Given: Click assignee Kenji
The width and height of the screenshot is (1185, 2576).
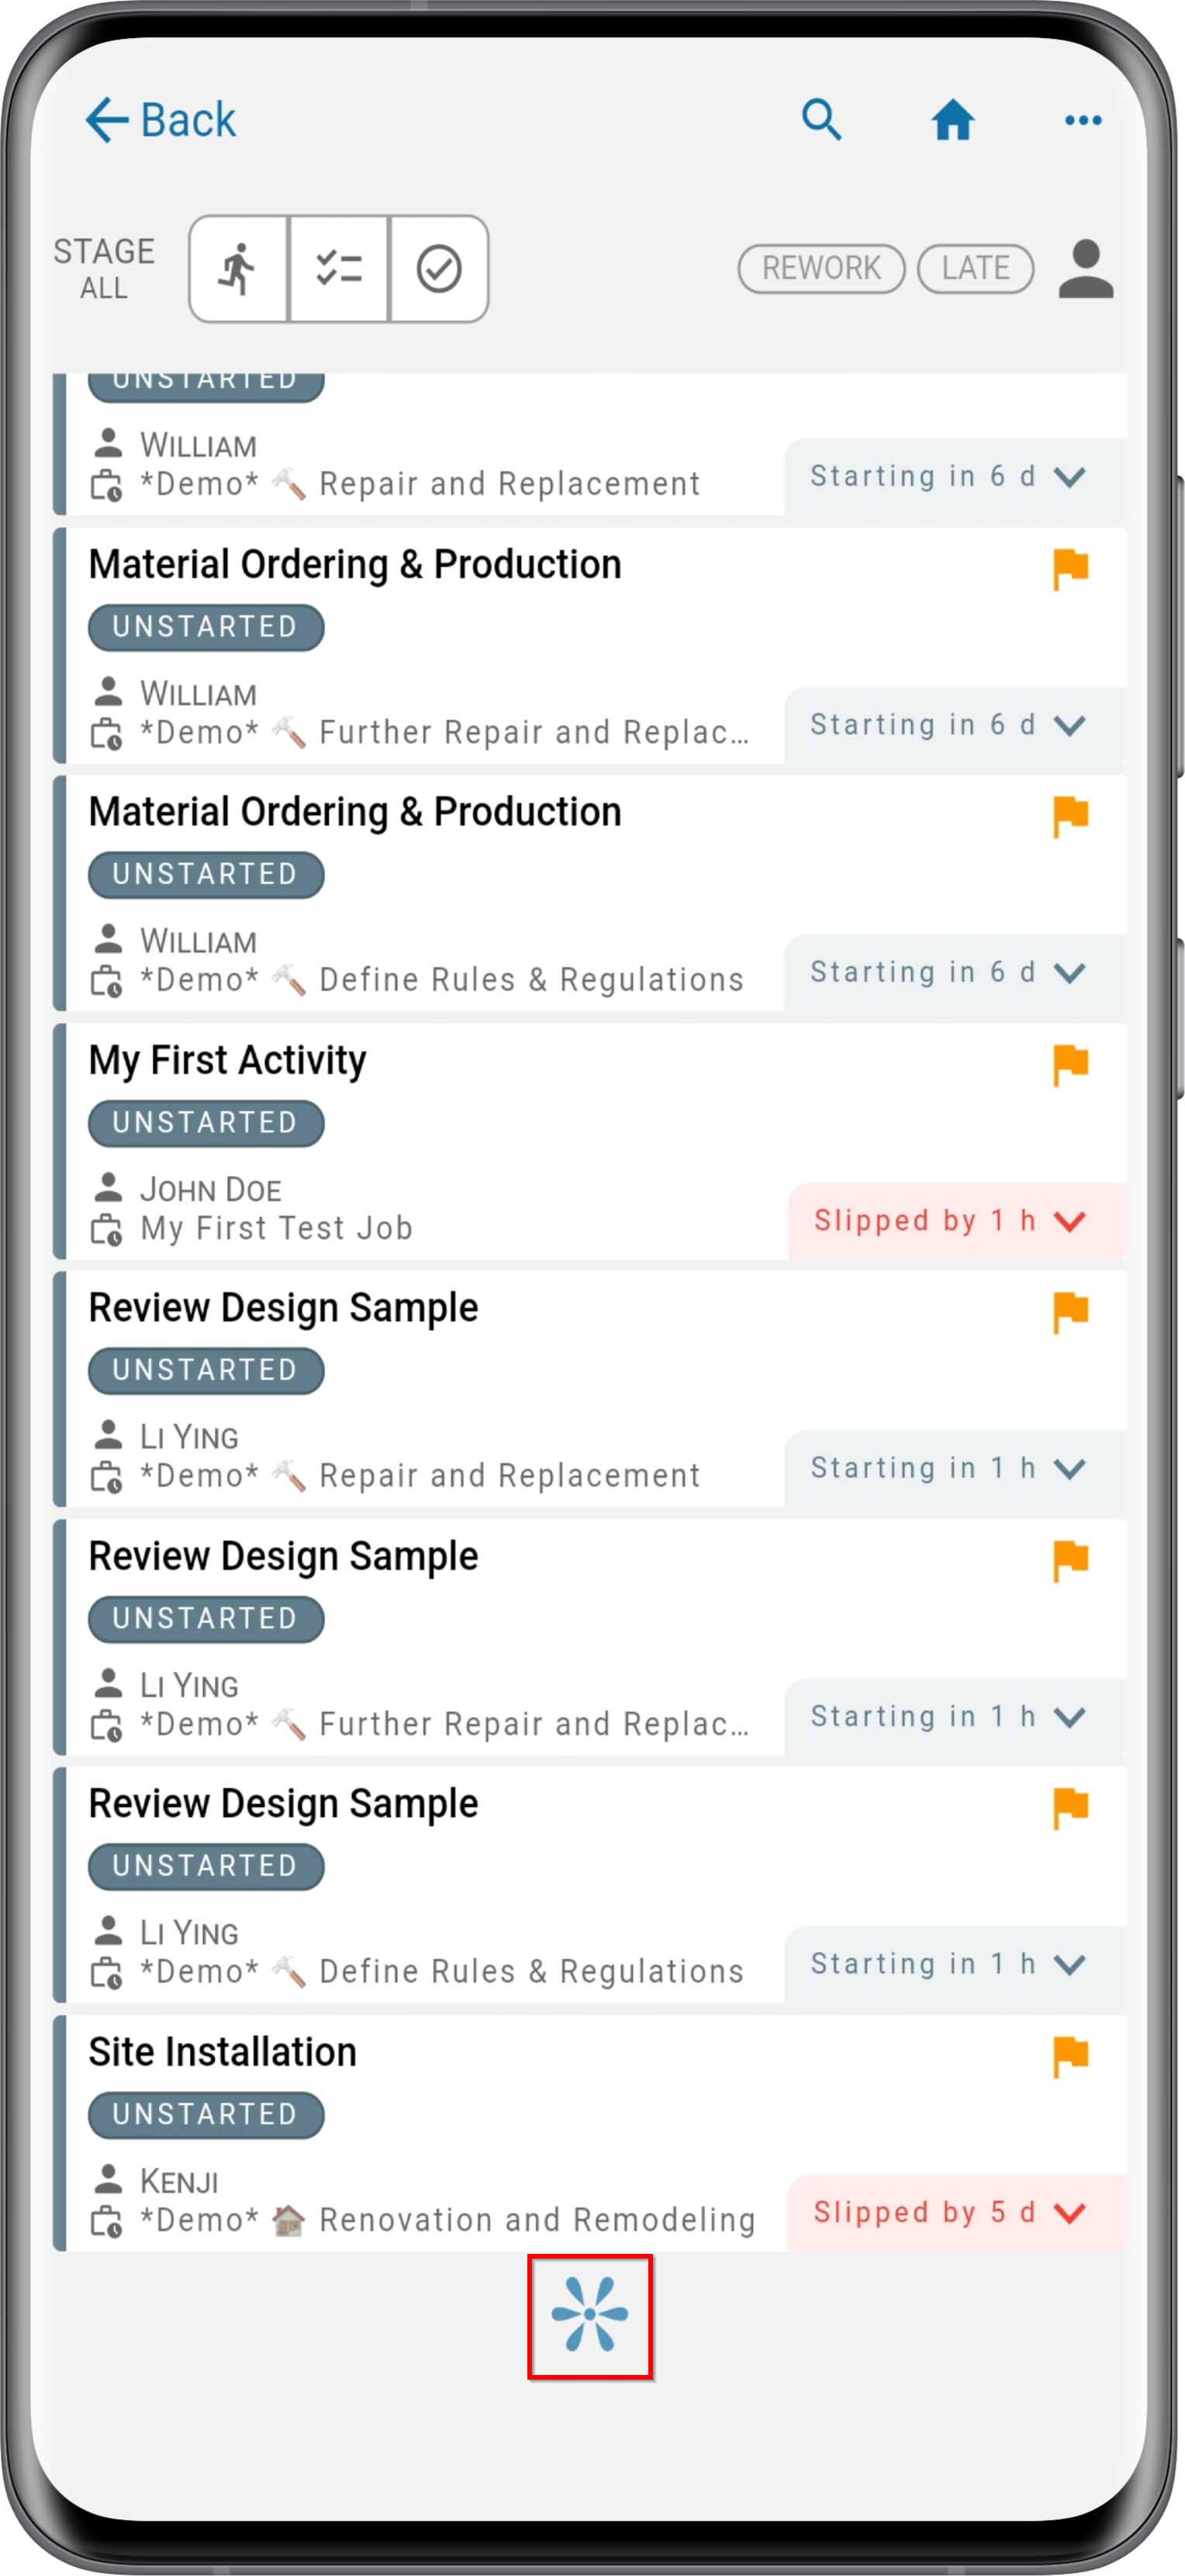Looking at the screenshot, I should pos(179,2181).
